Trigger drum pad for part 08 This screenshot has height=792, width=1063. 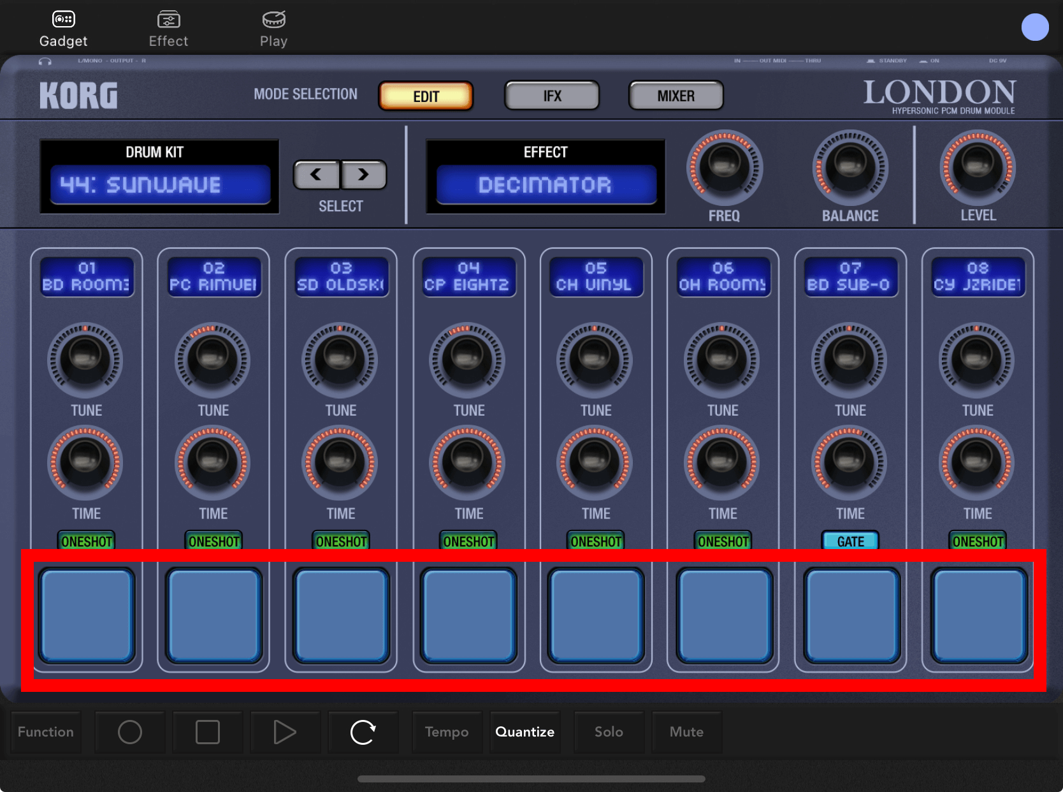click(979, 616)
